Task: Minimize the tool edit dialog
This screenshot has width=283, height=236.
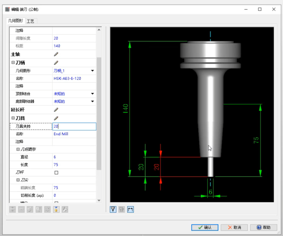Action: [x=246, y=9]
